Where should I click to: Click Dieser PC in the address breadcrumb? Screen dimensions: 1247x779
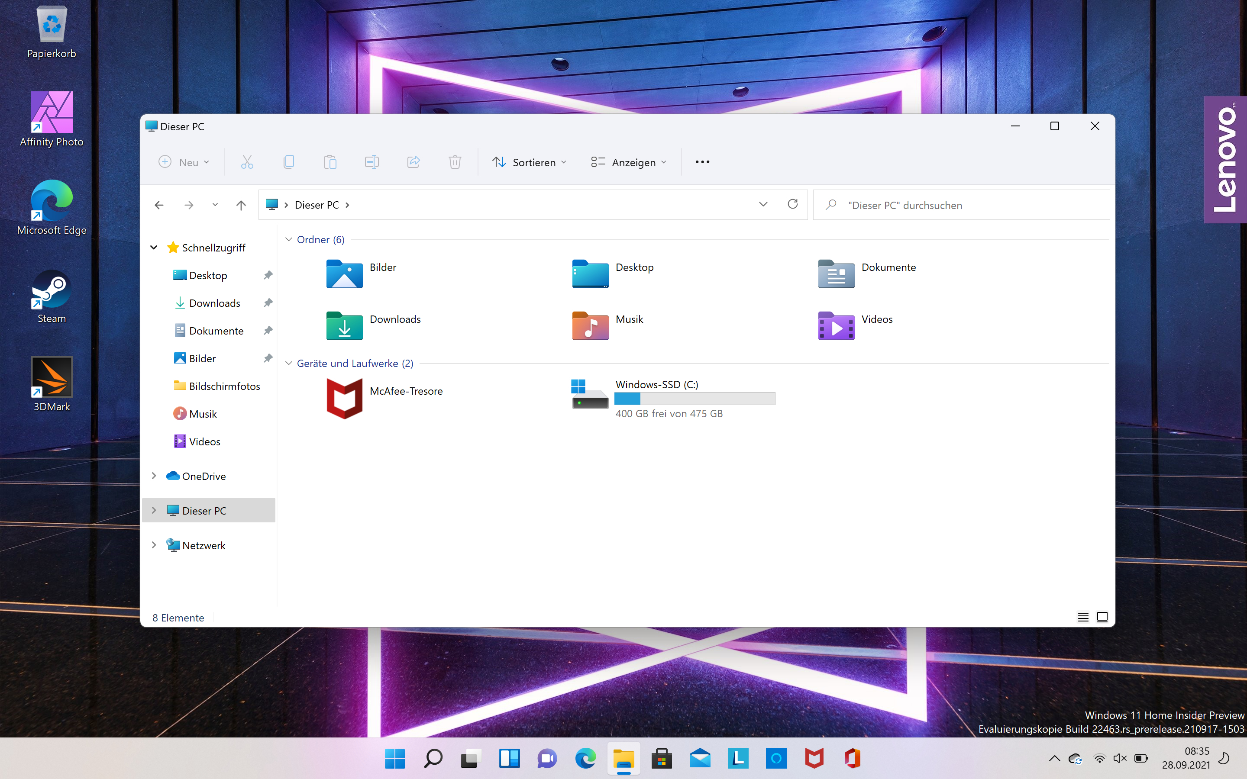(x=317, y=205)
